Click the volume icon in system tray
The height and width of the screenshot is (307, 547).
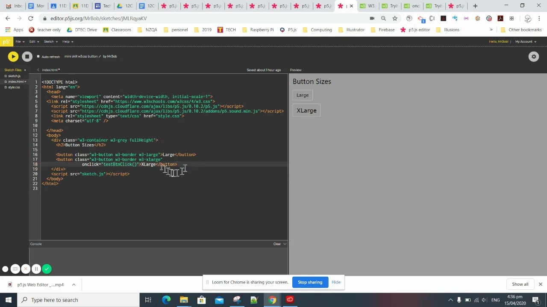[485, 300]
